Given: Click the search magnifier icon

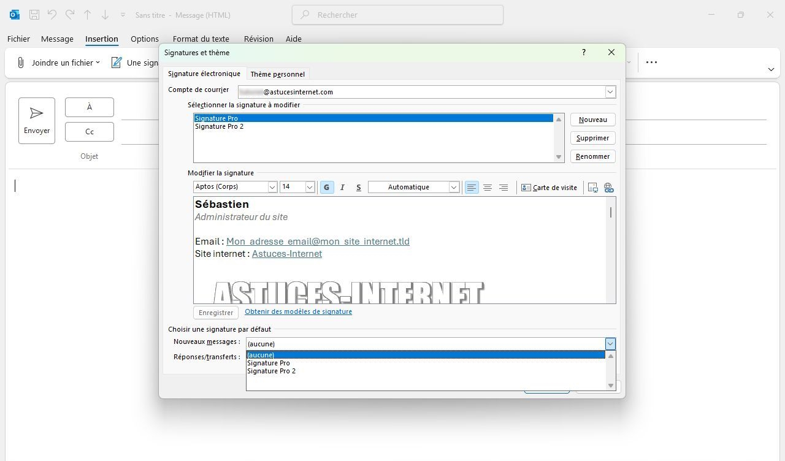Looking at the screenshot, I should pyautogui.click(x=305, y=15).
